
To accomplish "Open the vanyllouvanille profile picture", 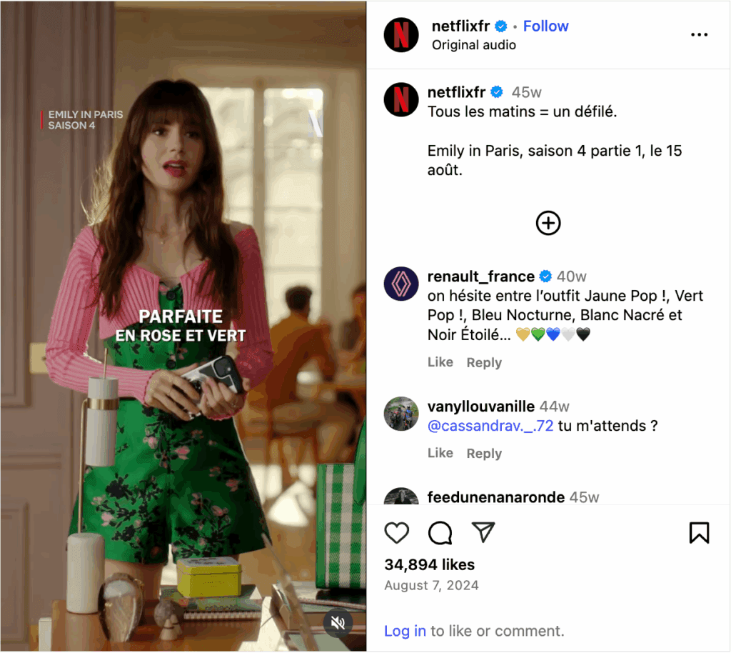I will (x=401, y=414).
